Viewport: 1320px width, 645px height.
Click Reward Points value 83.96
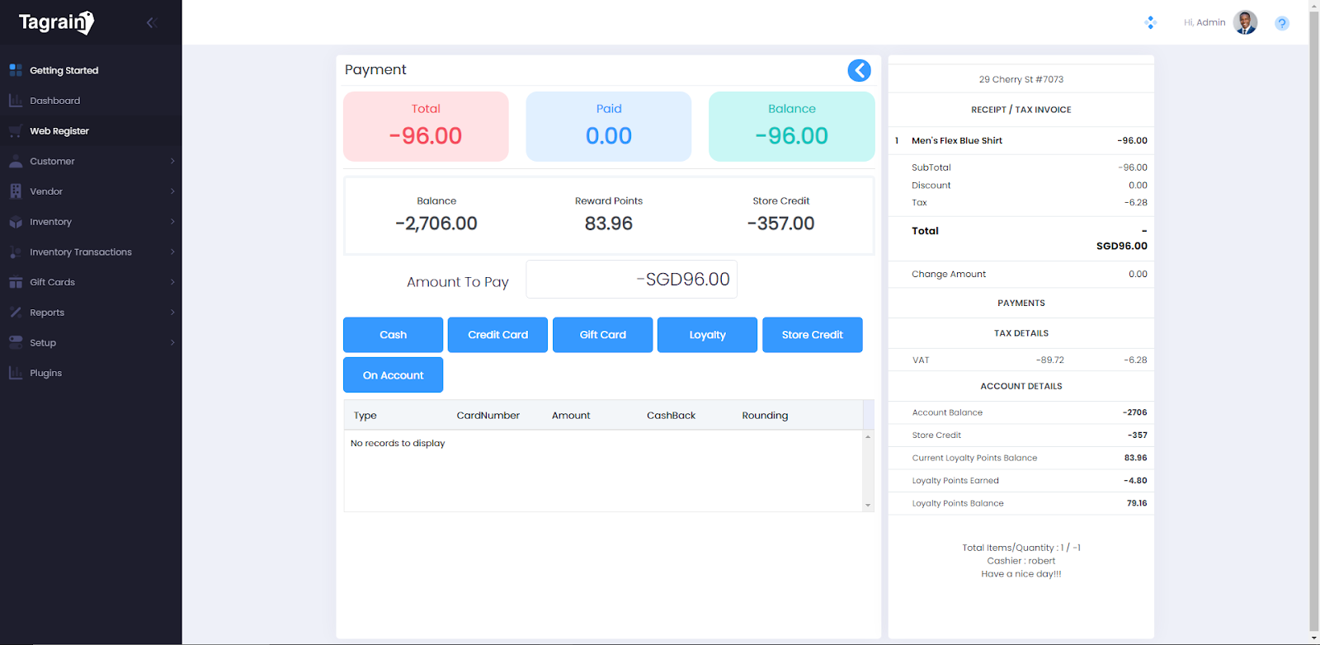click(x=609, y=224)
